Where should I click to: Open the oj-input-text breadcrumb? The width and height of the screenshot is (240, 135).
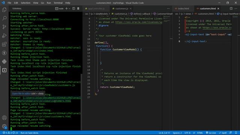[228, 14]
